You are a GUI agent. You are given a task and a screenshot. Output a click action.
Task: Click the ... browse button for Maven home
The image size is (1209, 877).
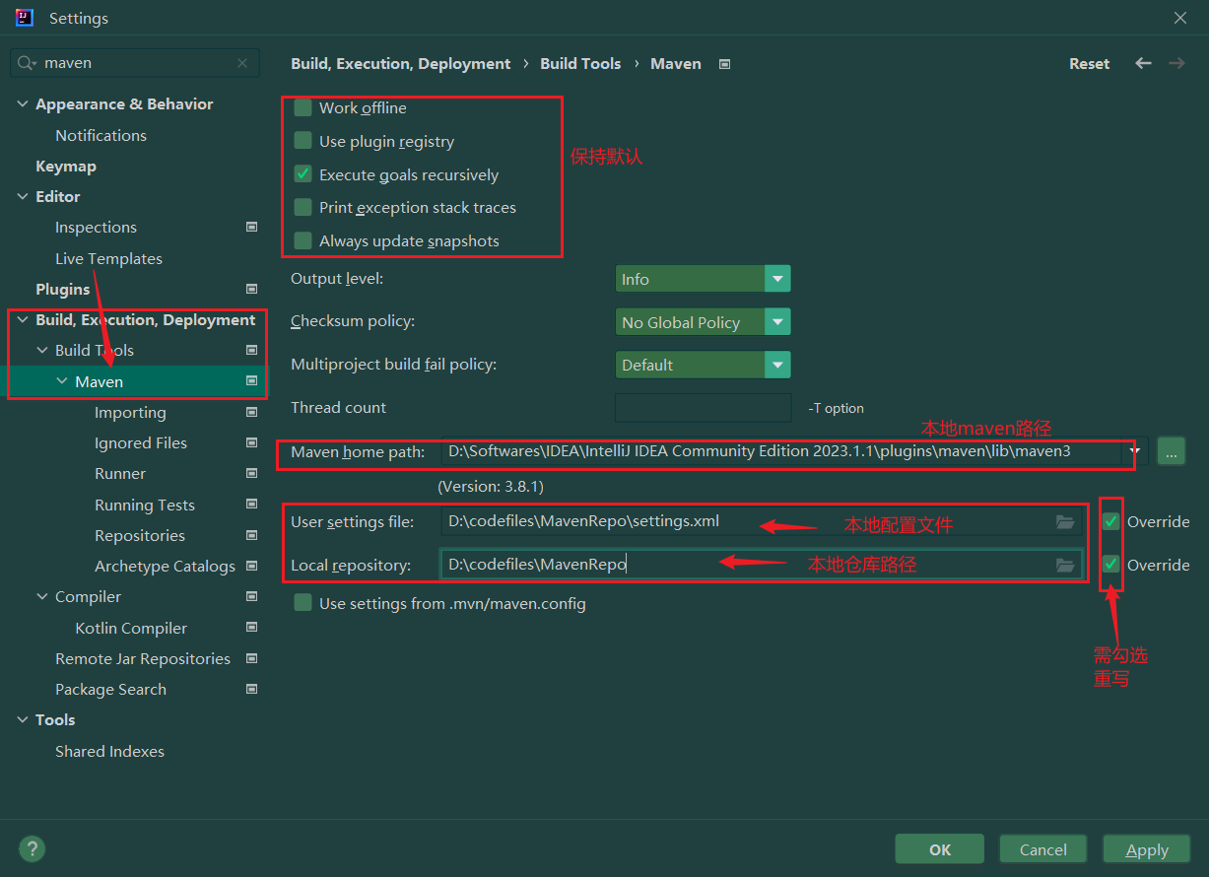coord(1171,452)
